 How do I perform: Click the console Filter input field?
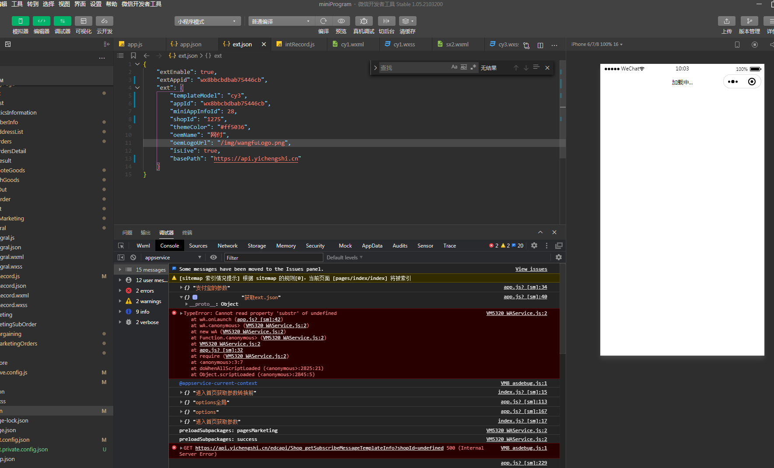click(x=273, y=258)
